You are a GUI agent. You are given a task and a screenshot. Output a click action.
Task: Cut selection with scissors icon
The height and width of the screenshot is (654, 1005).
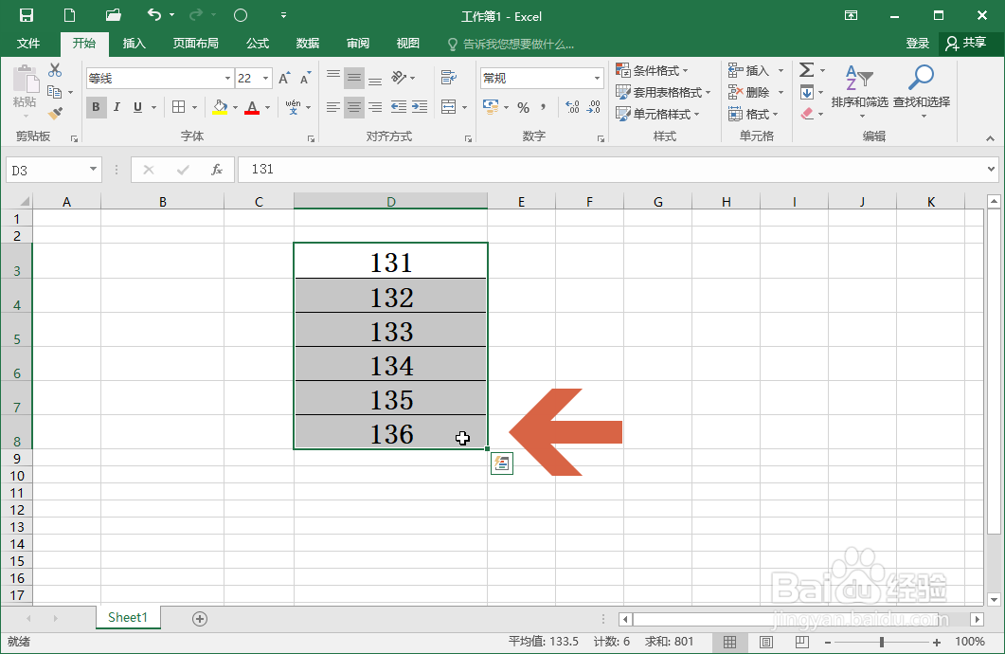pos(55,70)
